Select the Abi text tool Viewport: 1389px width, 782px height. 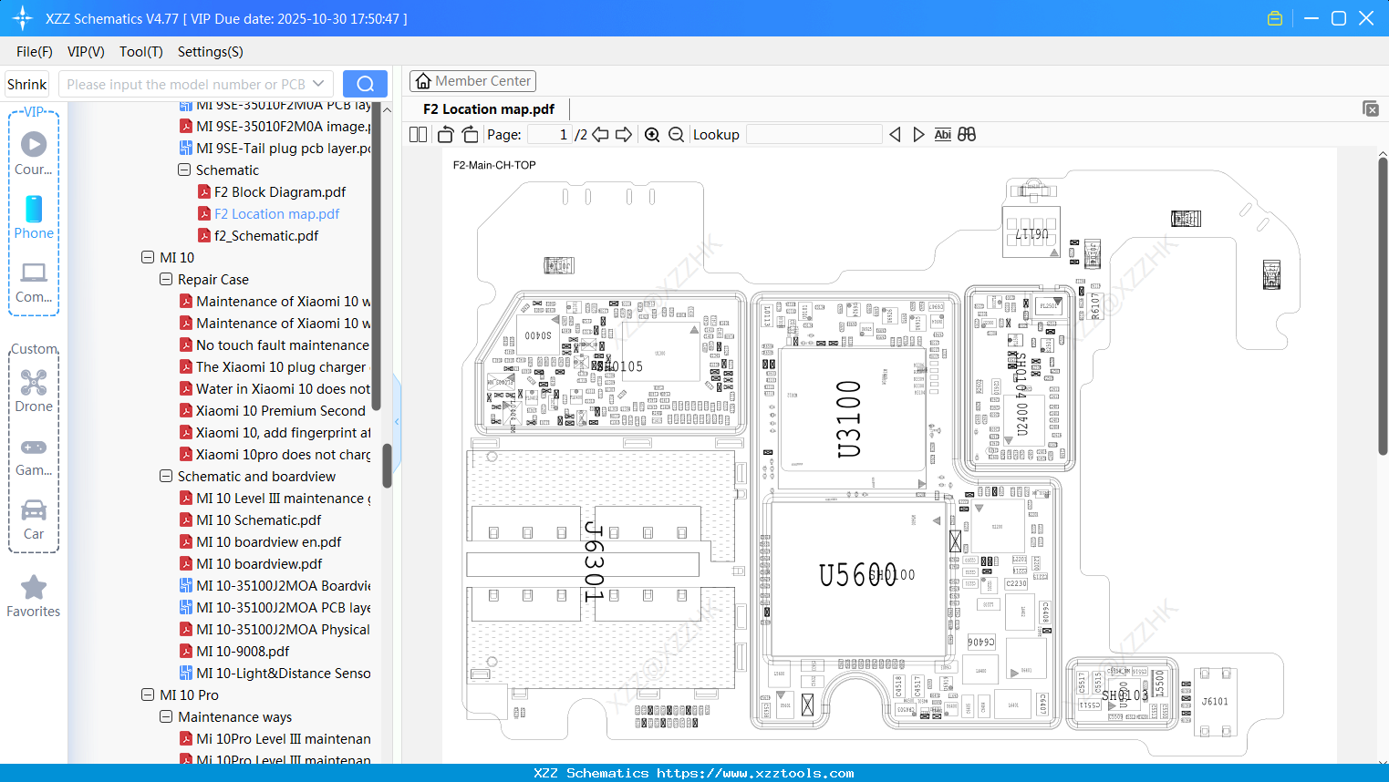pos(942,134)
